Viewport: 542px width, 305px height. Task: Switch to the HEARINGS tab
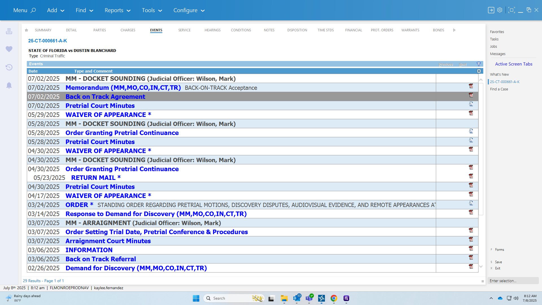[x=213, y=30]
